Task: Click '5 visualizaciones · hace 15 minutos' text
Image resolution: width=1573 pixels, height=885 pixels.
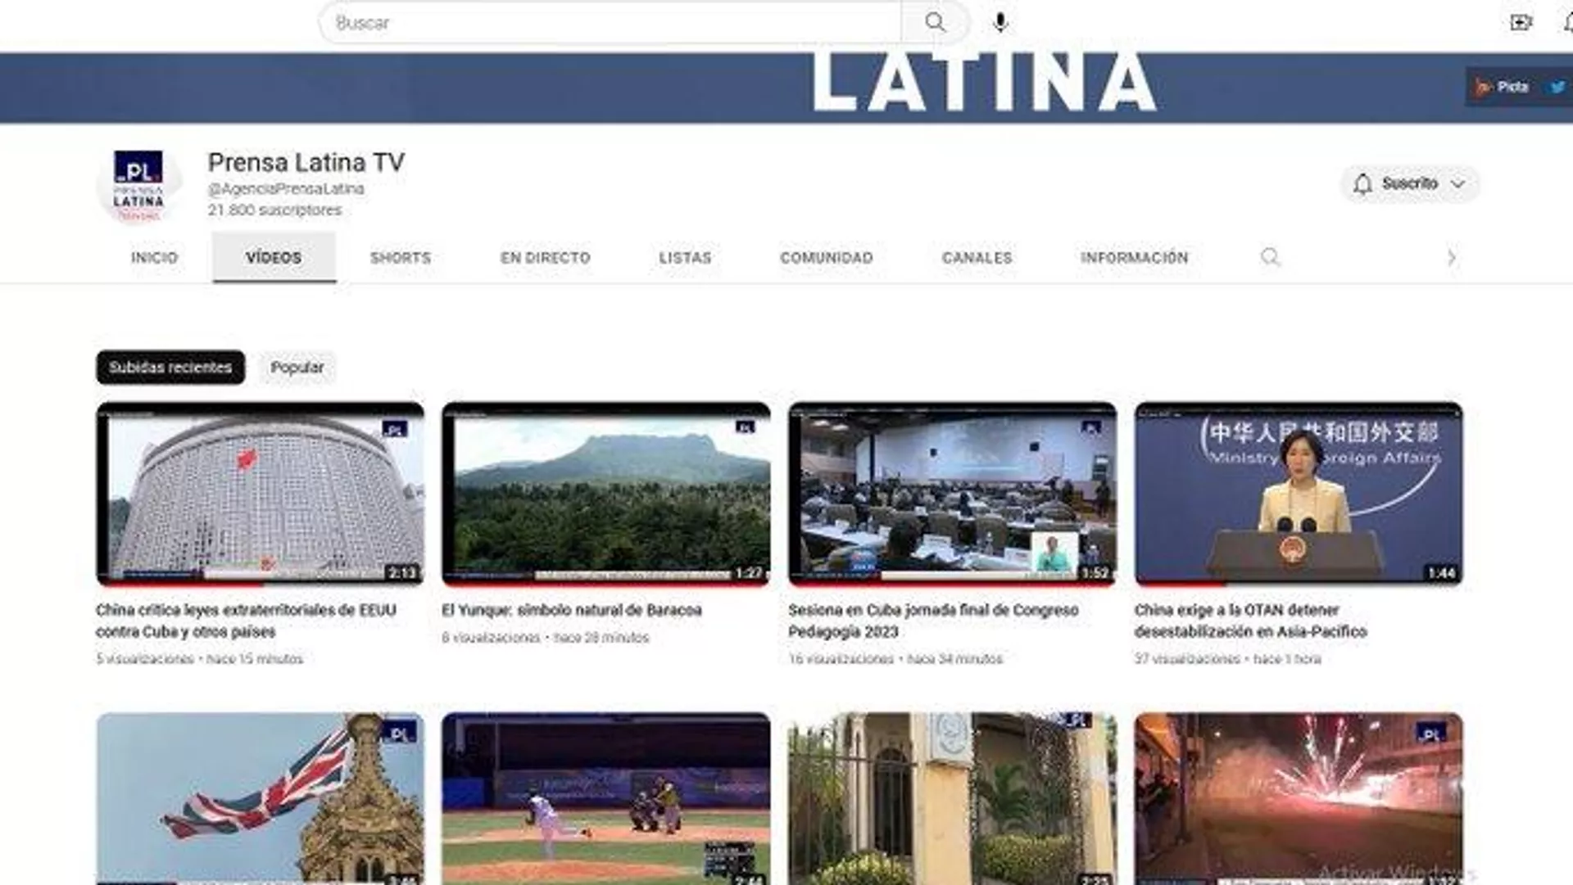Action: pos(199,659)
